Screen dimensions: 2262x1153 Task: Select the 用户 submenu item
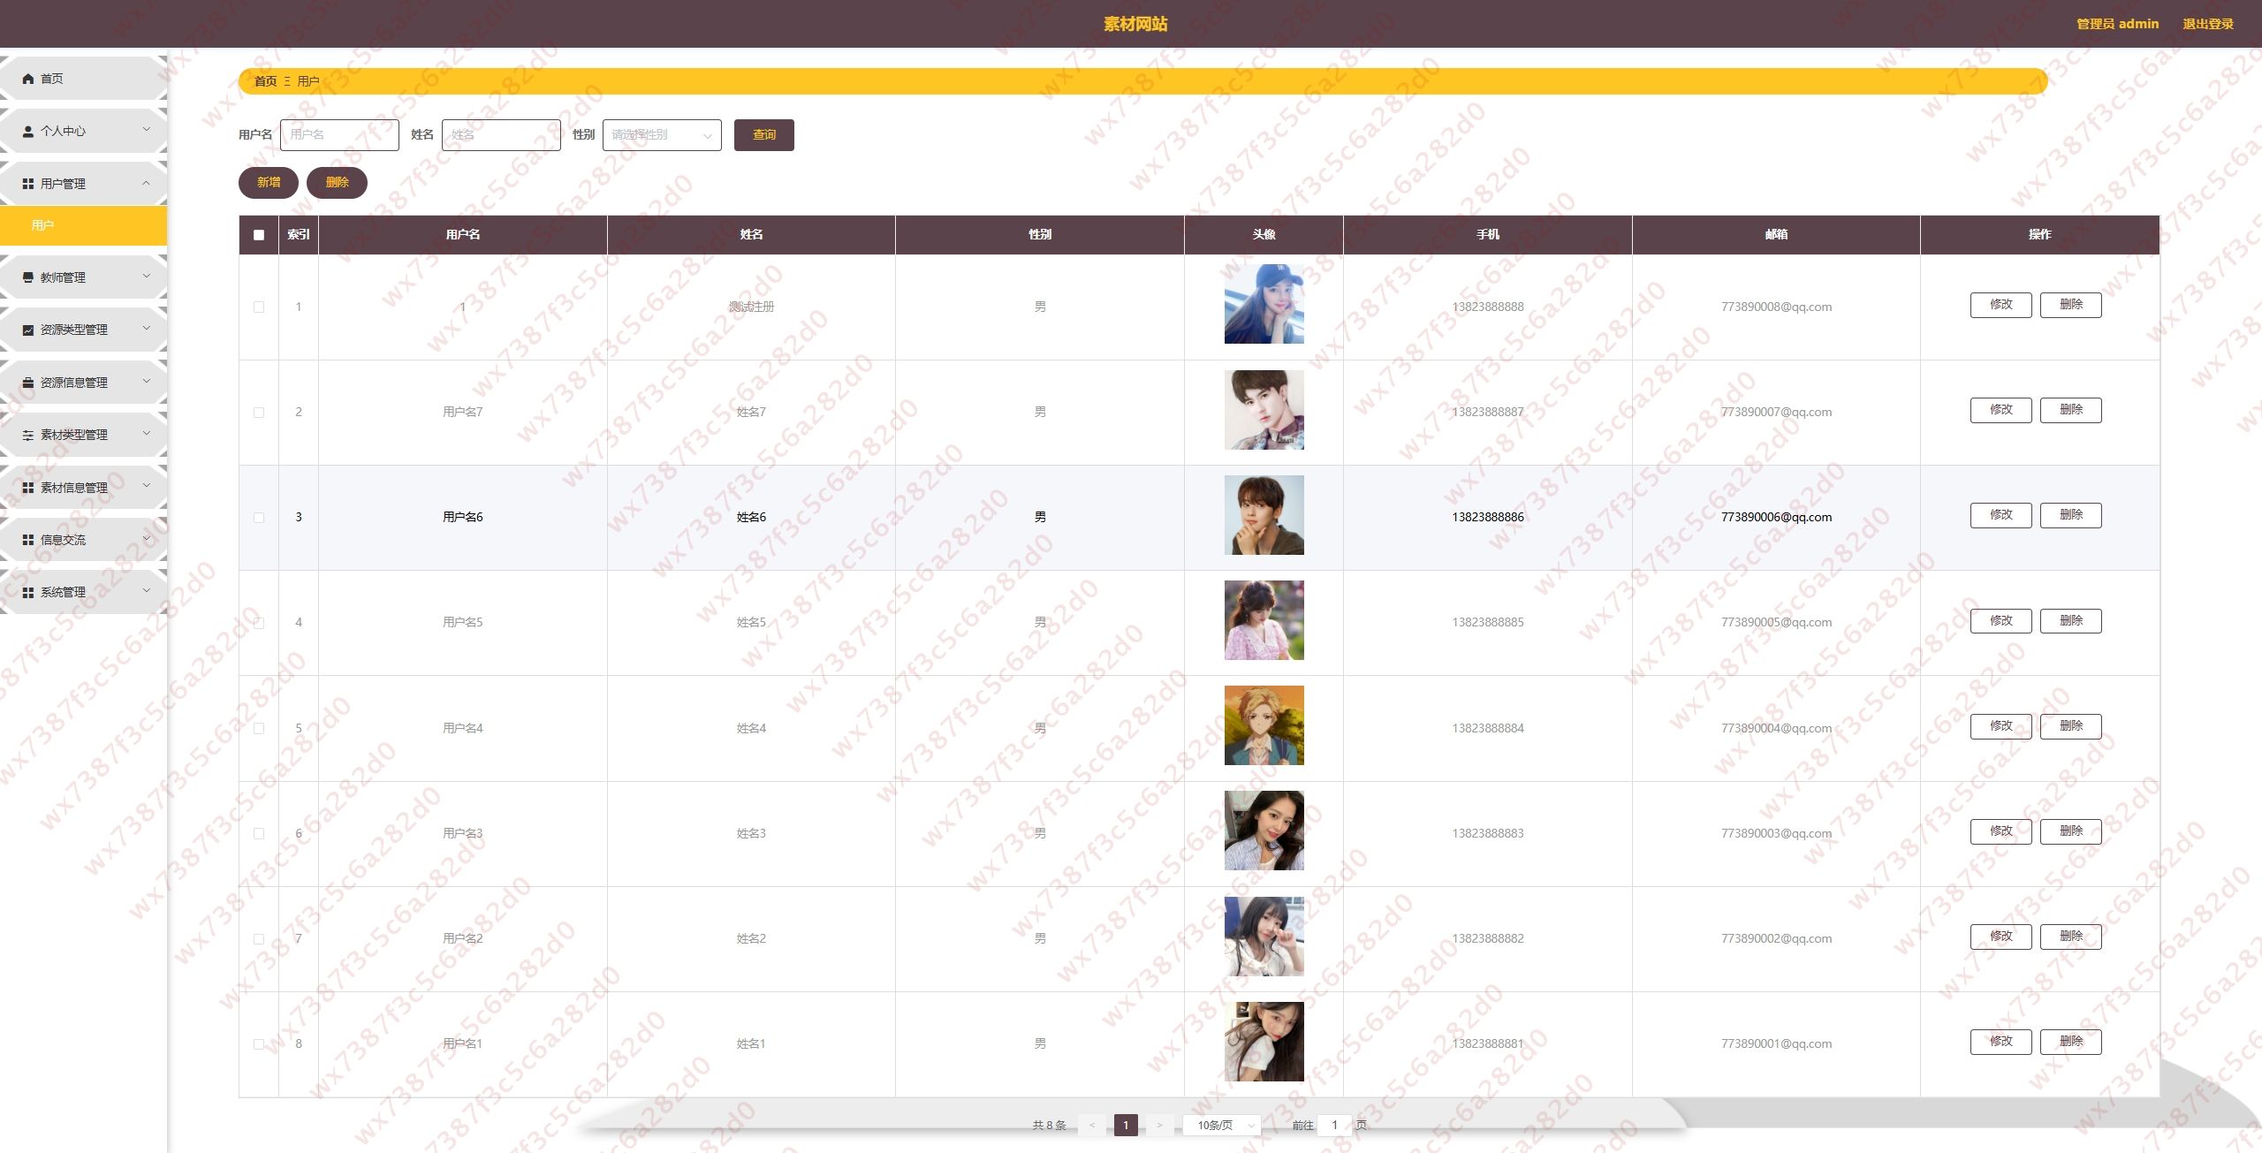(x=83, y=225)
